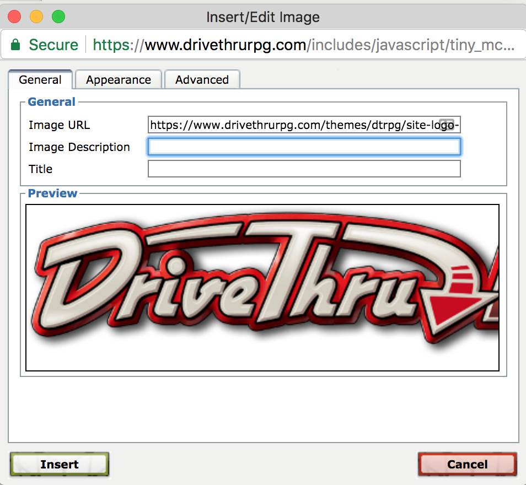Viewport: 526px width, 485px height.
Task: Click the green padlock icon in address bar
Action: 15,45
